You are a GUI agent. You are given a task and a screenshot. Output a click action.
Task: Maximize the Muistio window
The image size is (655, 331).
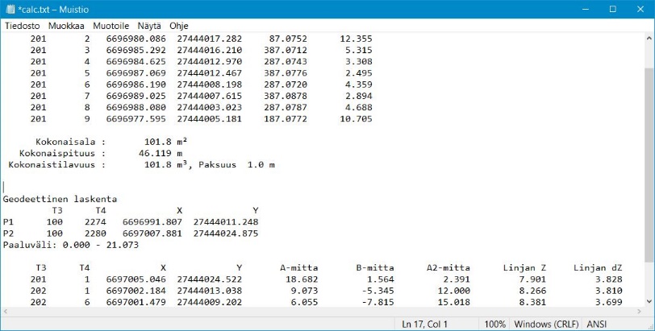click(612, 9)
